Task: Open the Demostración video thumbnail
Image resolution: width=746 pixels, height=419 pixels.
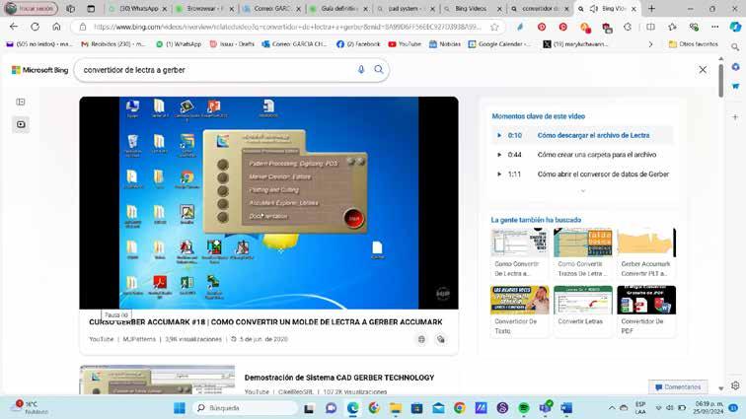Action: tap(157, 380)
